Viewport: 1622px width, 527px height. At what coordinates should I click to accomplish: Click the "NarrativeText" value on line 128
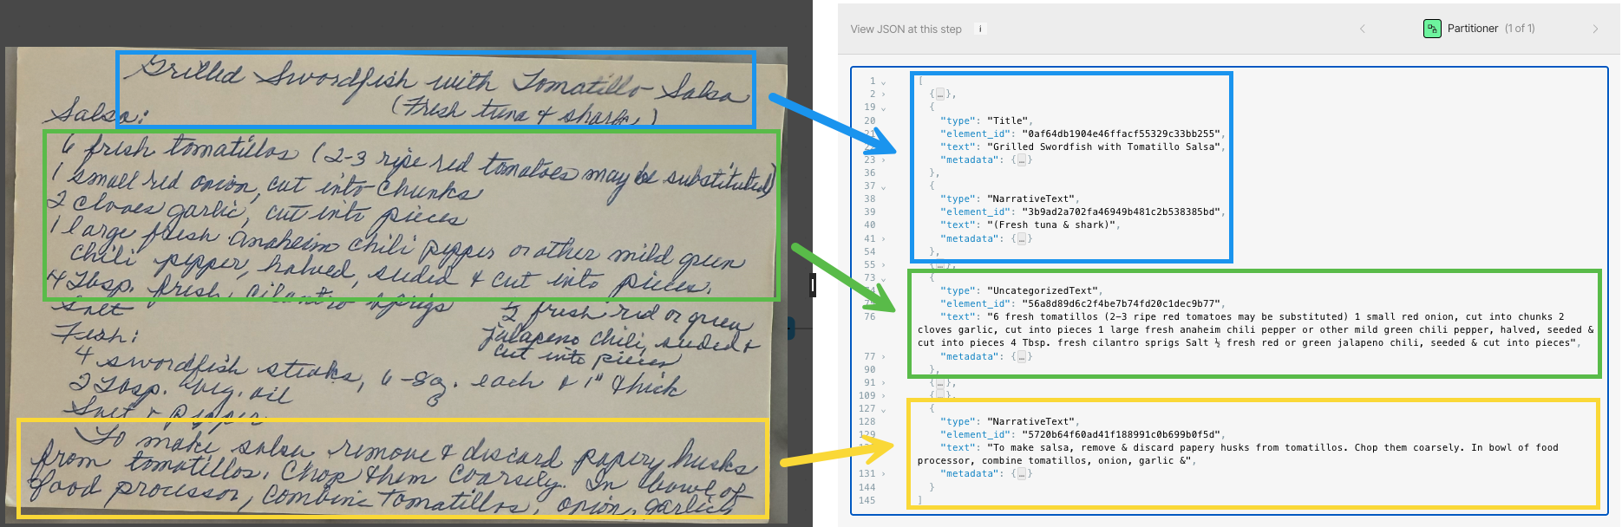pyautogui.click(x=1030, y=422)
